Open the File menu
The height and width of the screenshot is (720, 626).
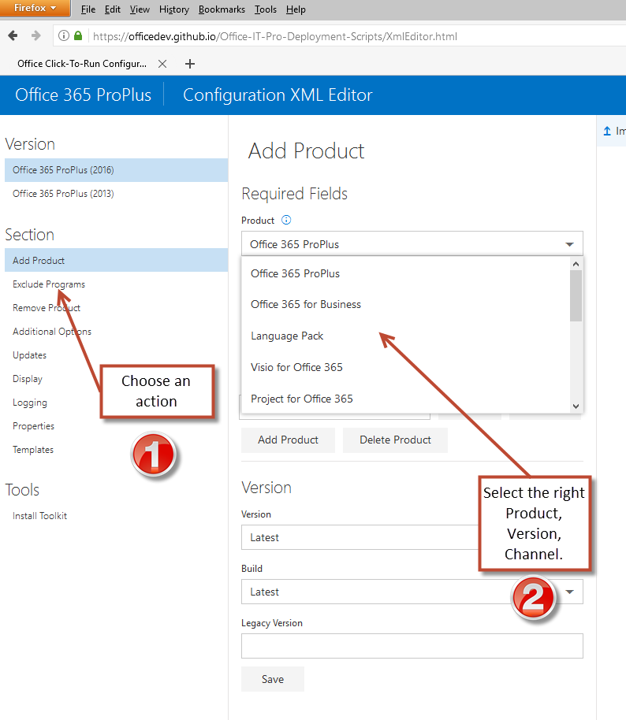pyautogui.click(x=88, y=9)
